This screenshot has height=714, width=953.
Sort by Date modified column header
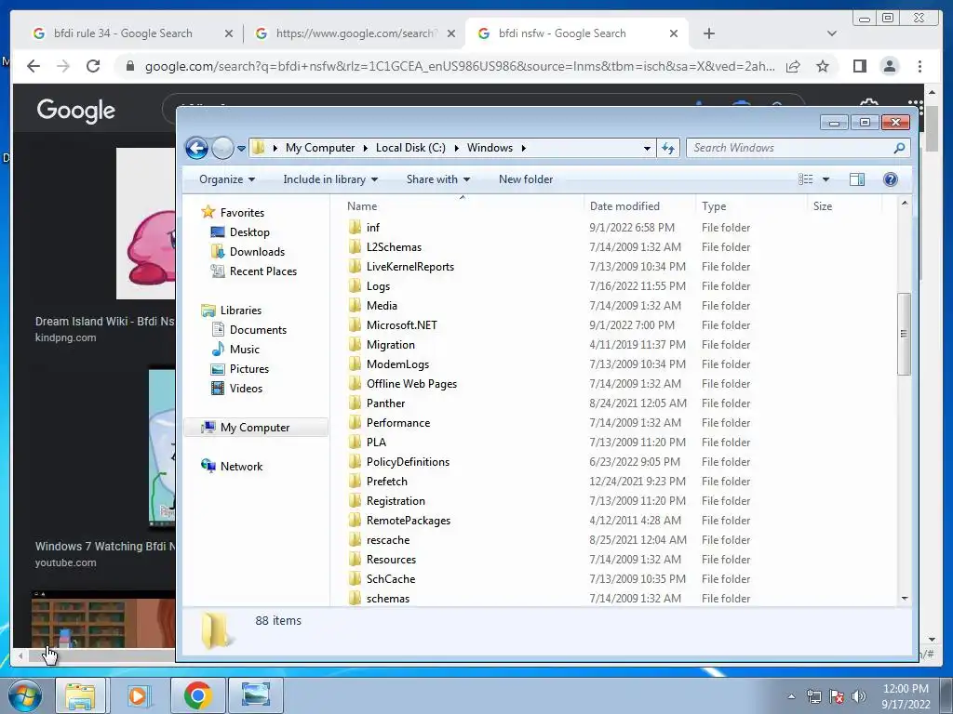(624, 206)
